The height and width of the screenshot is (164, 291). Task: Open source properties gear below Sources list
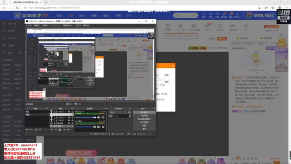[x=60, y=130]
